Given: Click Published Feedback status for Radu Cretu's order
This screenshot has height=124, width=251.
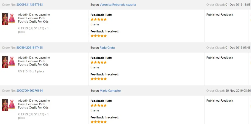Looking at the screenshot, I should tap(220, 58).
